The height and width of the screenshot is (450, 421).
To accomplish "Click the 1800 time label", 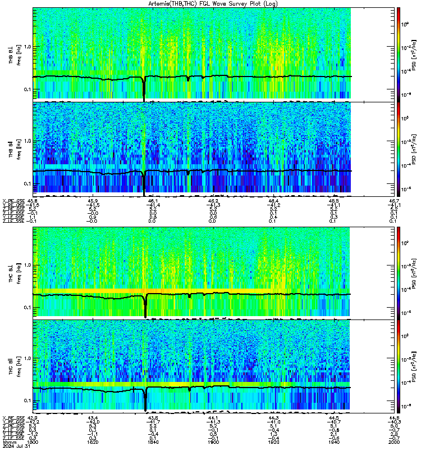I will click(x=33, y=442).
